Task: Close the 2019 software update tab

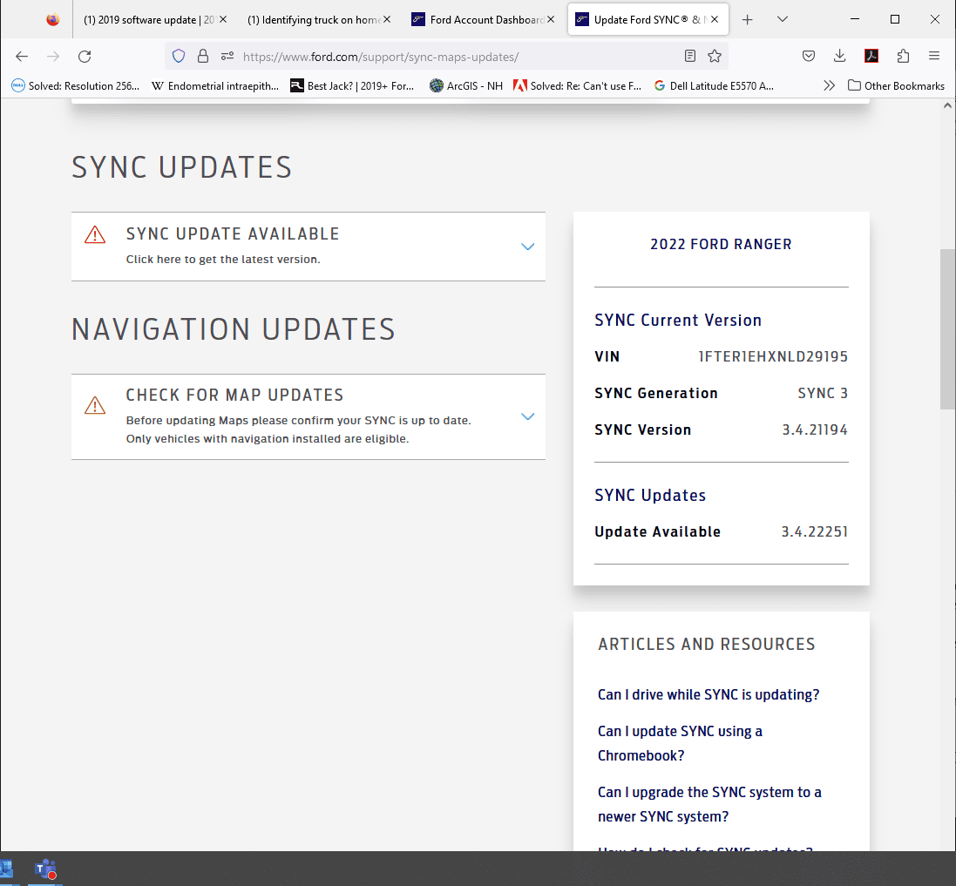Action: (x=223, y=20)
